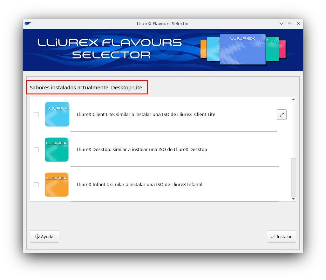Maximize the window with the up chevron

290,23
